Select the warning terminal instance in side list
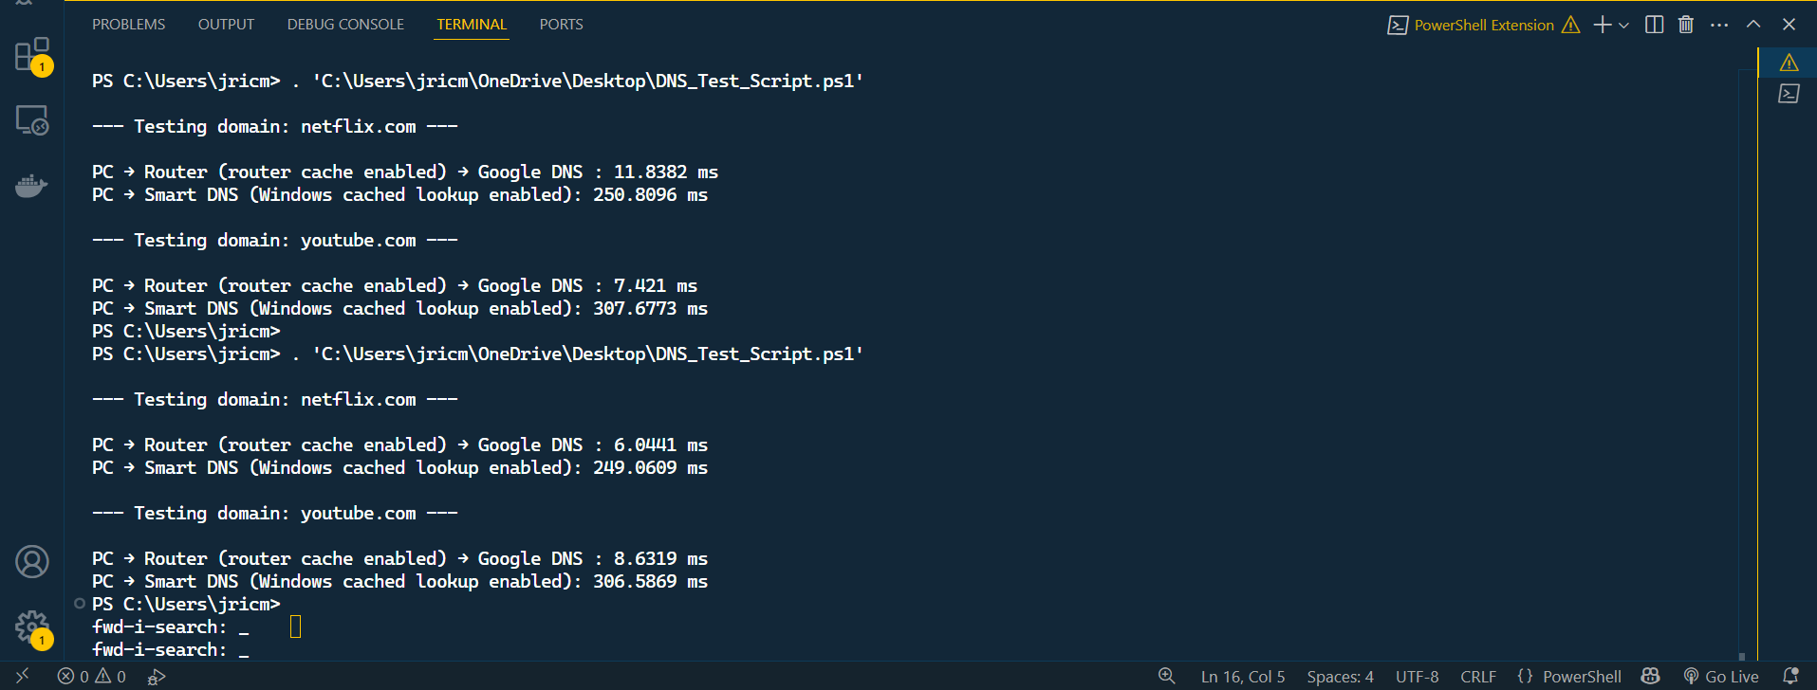 (1789, 63)
